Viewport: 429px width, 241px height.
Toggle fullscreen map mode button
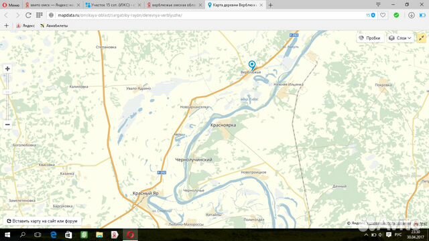(422, 38)
